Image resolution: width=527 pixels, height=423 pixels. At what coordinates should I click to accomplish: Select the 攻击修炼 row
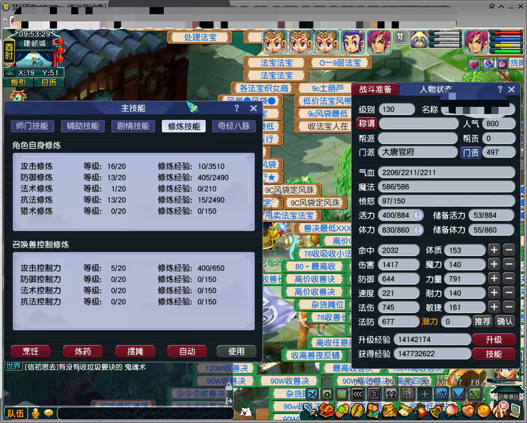133,166
